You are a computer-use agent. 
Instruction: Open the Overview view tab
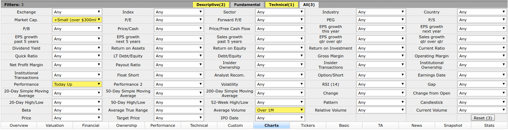18,125
